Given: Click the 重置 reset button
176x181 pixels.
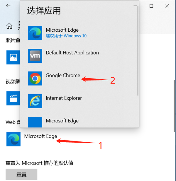Looking at the screenshot, I should [x=21, y=174].
